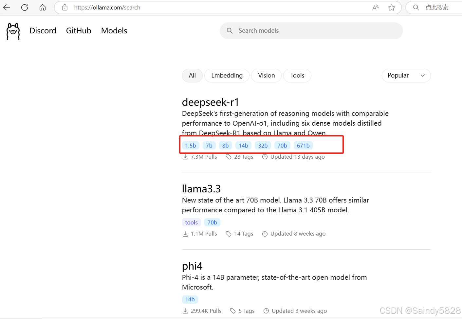
Task: Click the download icon beside 7.3M Pulls
Action: pyautogui.click(x=185, y=157)
